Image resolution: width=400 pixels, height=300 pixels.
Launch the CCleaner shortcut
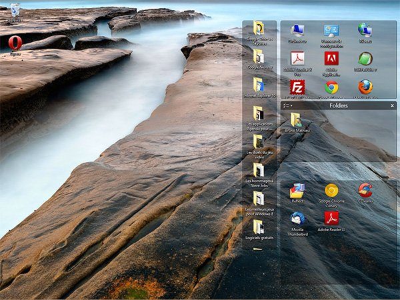click(x=365, y=193)
